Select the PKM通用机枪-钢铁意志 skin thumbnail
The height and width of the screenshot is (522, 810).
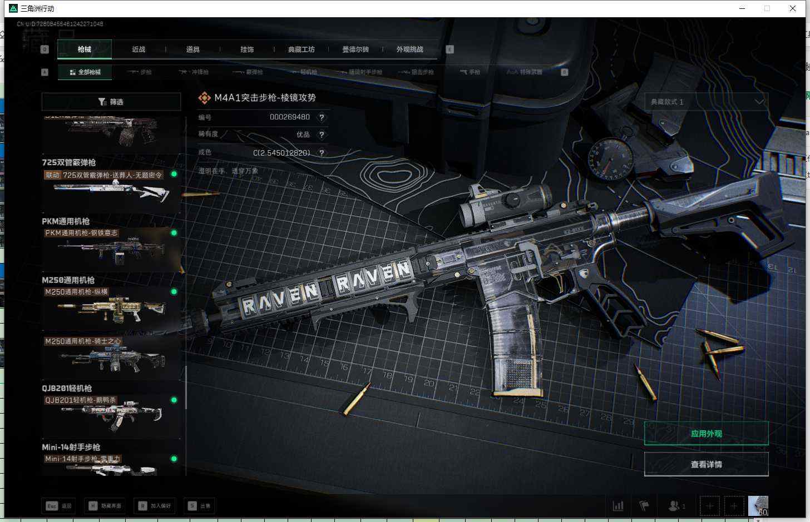[x=111, y=250]
